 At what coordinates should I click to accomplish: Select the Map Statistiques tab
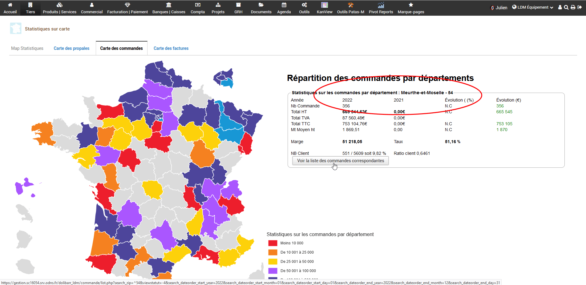[x=27, y=48]
